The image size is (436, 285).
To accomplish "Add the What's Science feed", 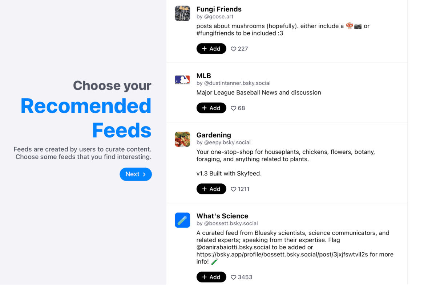I will [211, 277].
